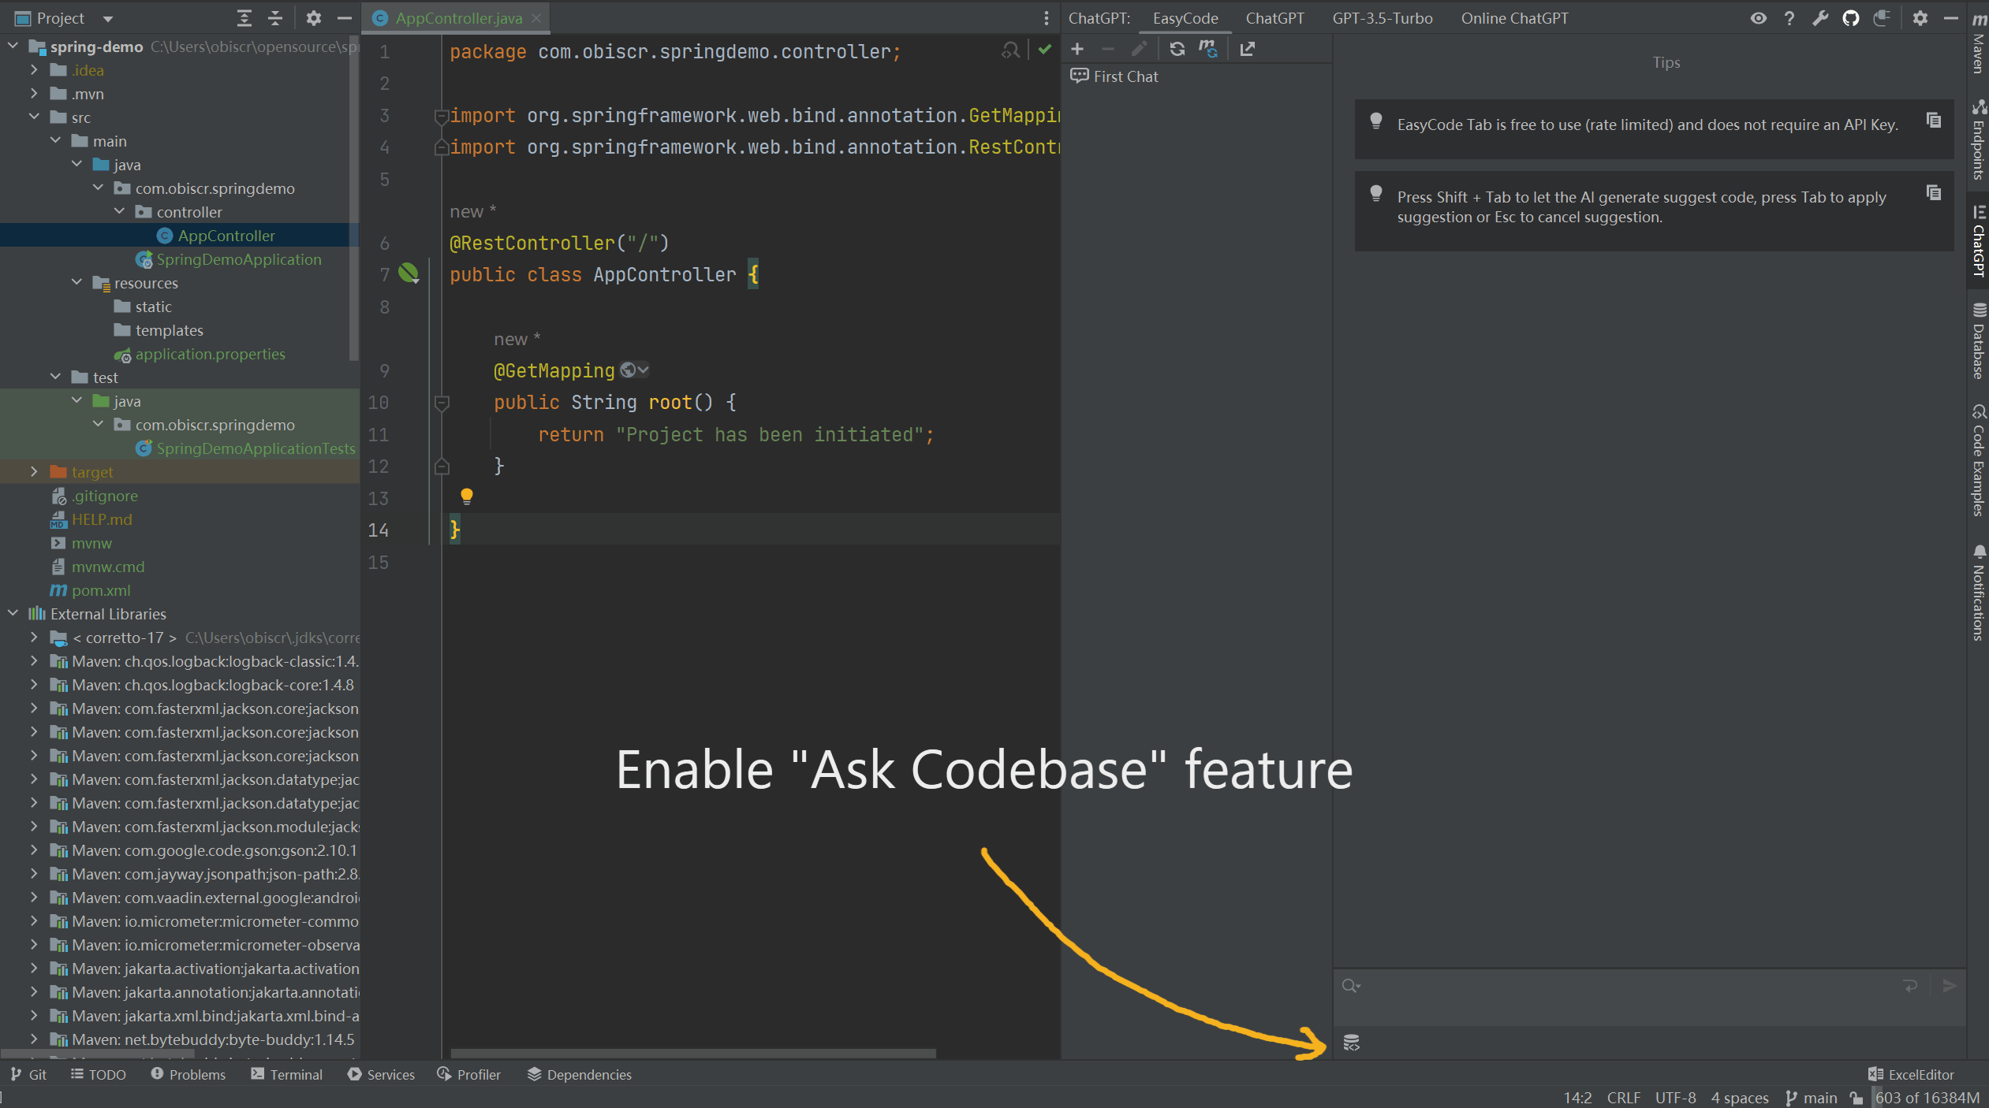Open the plugin's GitHub page icon

1851,18
